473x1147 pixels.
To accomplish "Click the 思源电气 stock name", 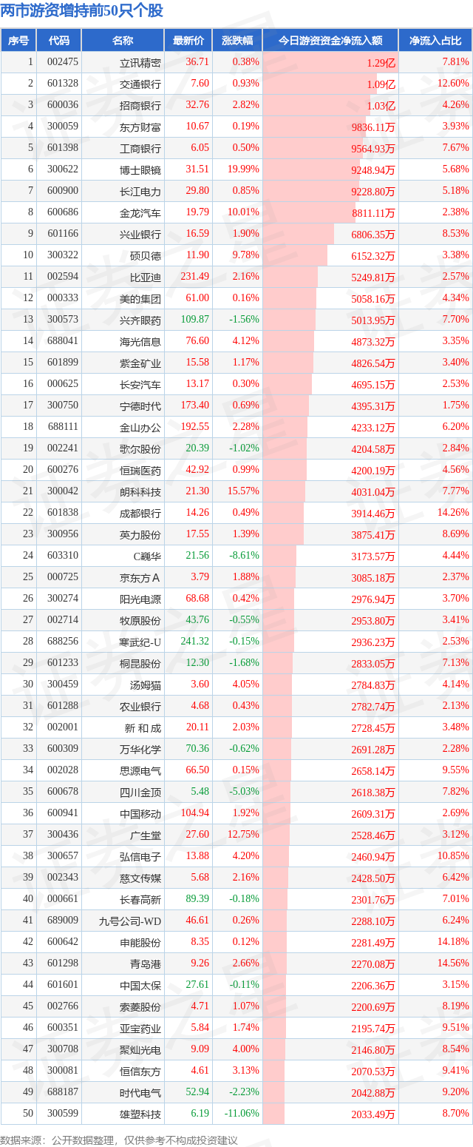I will click(140, 770).
